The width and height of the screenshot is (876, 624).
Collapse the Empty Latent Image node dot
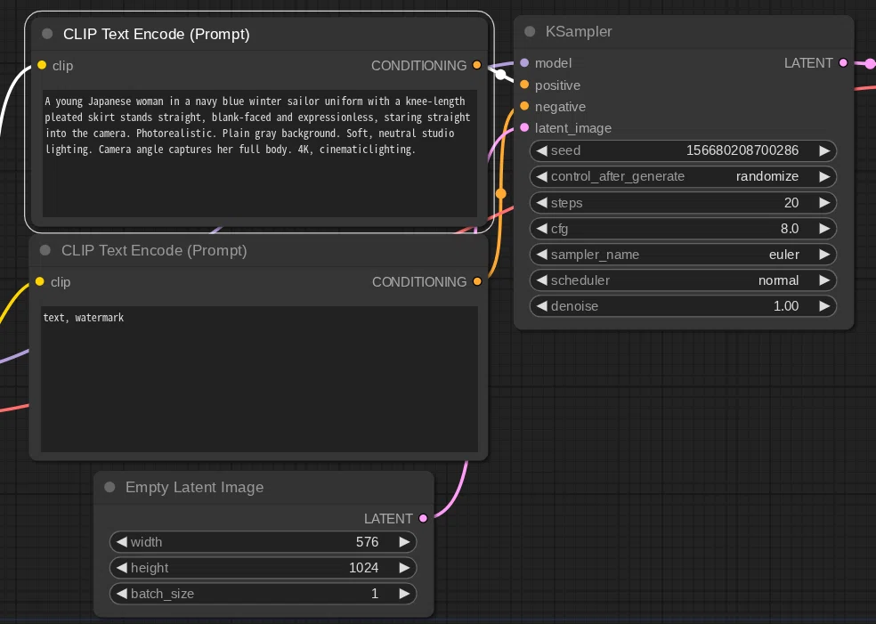[x=109, y=487]
